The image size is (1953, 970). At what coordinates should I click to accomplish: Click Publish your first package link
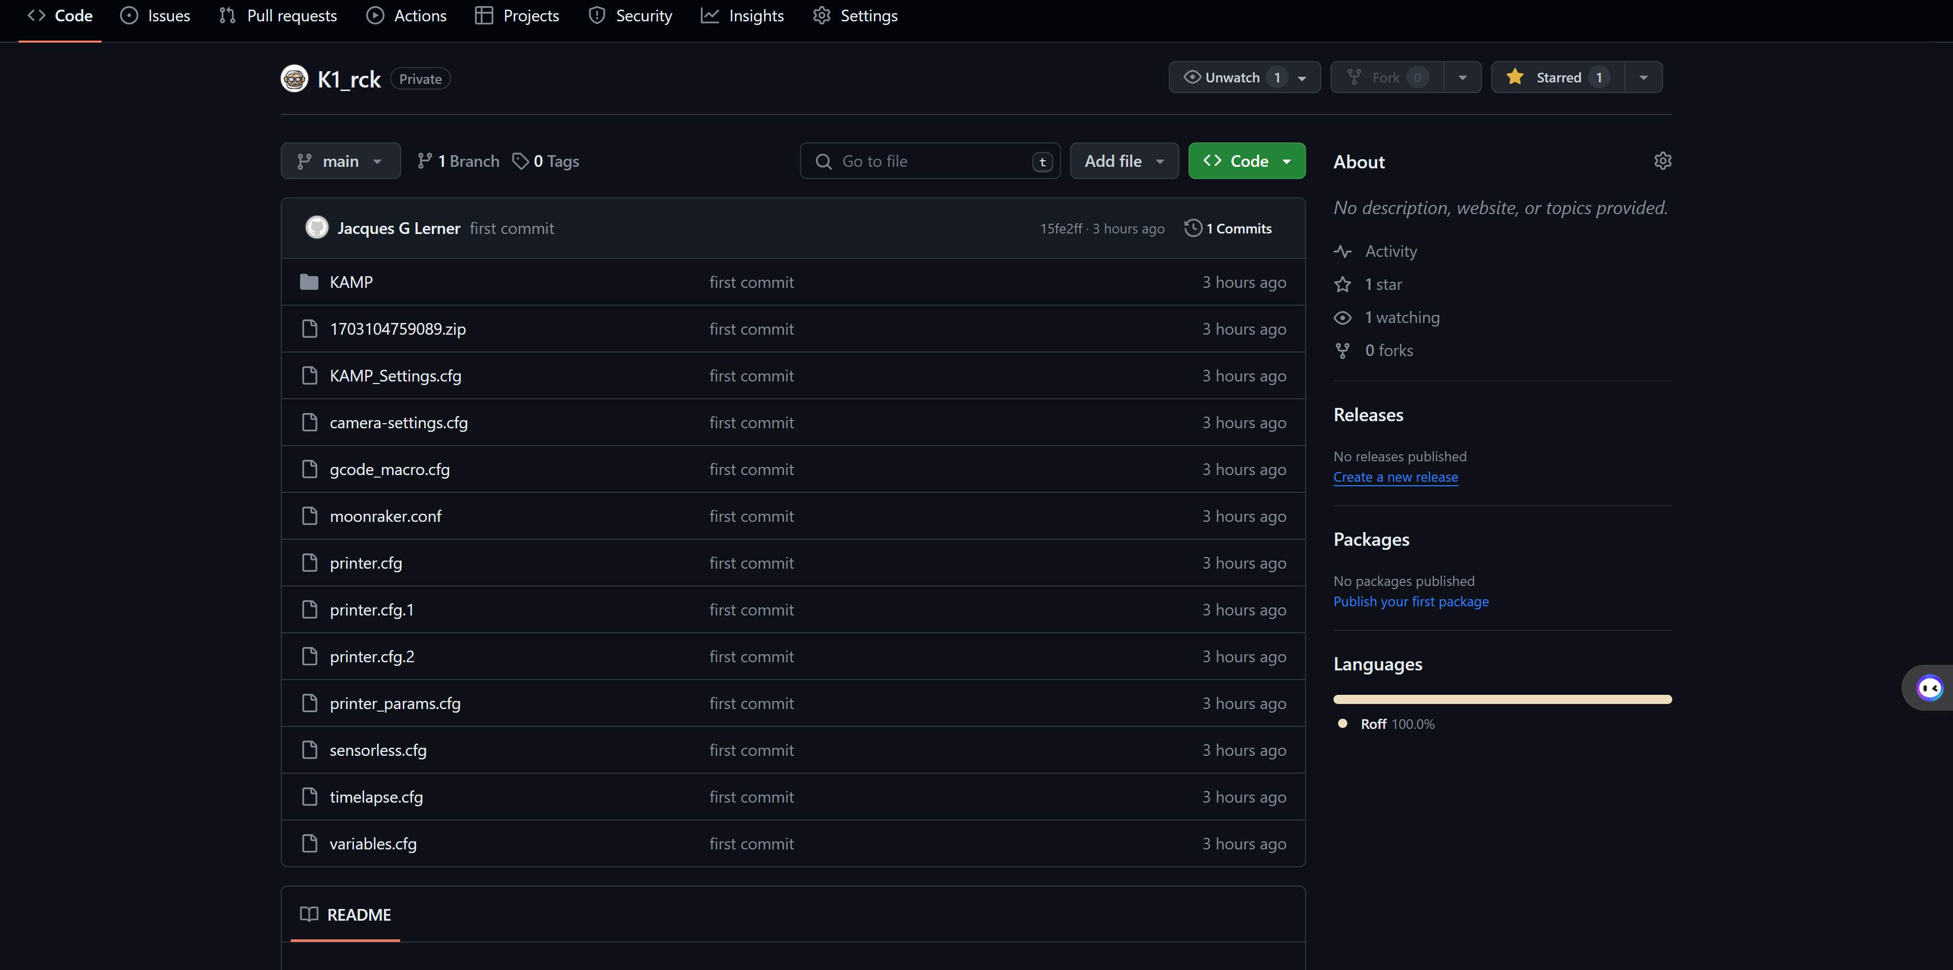pyautogui.click(x=1411, y=601)
